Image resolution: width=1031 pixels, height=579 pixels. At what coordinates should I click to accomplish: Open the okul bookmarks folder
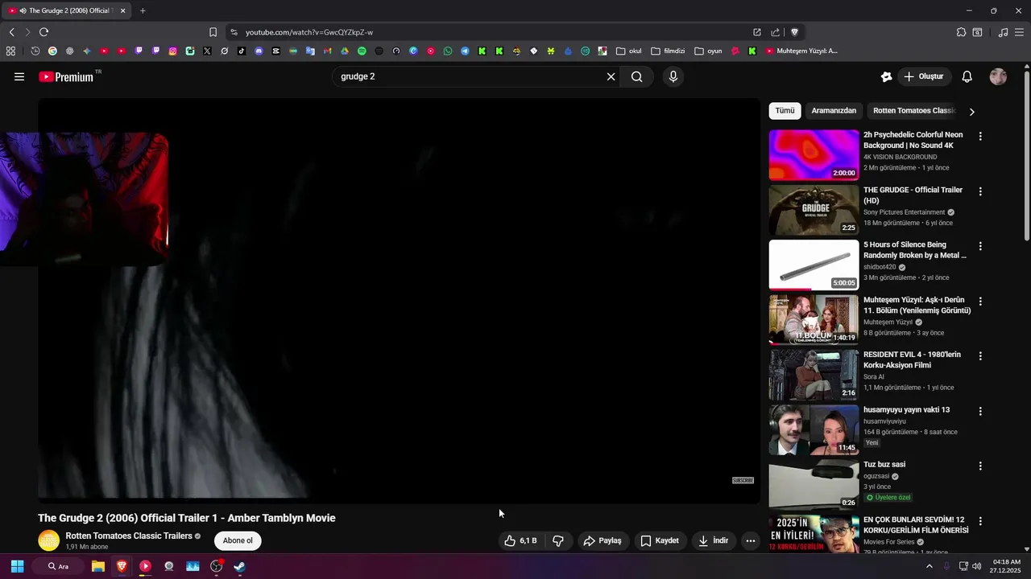click(x=628, y=51)
